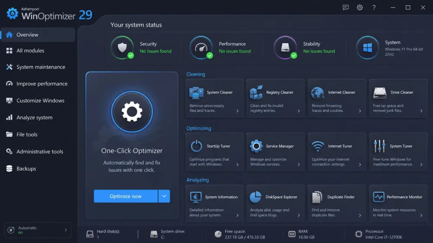This screenshot has width=433, height=243.
Task: Open the help question mark icon
Action: click(374, 7)
